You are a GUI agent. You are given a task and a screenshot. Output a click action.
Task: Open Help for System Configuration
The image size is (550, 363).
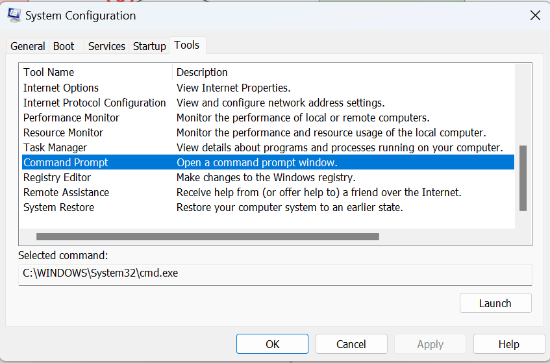click(x=508, y=344)
